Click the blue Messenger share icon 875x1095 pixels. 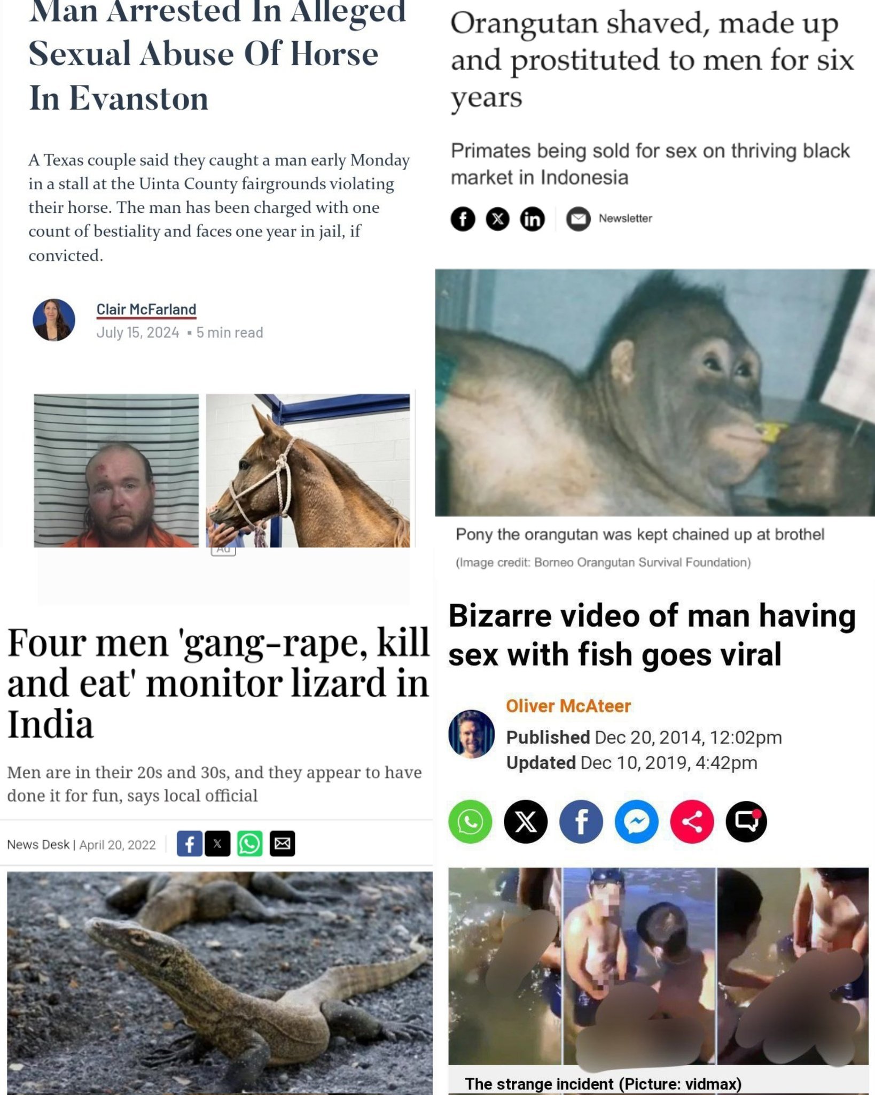(x=637, y=822)
